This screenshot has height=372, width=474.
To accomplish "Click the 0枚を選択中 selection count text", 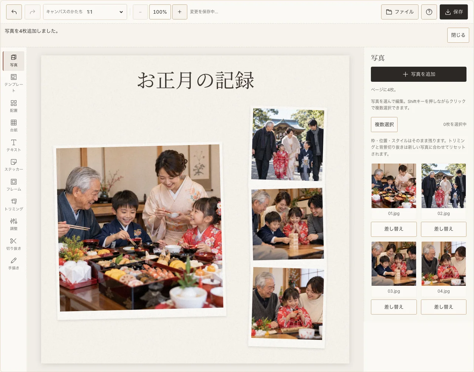I will [x=455, y=124].
